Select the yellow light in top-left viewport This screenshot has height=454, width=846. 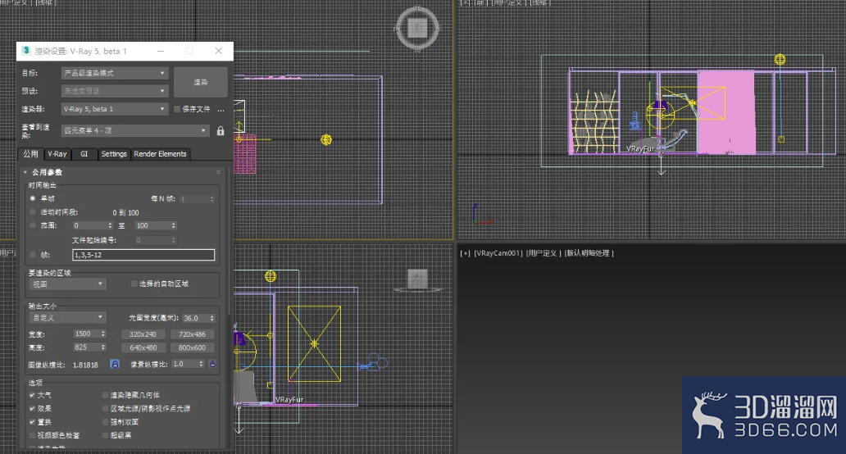click(326, 139)
